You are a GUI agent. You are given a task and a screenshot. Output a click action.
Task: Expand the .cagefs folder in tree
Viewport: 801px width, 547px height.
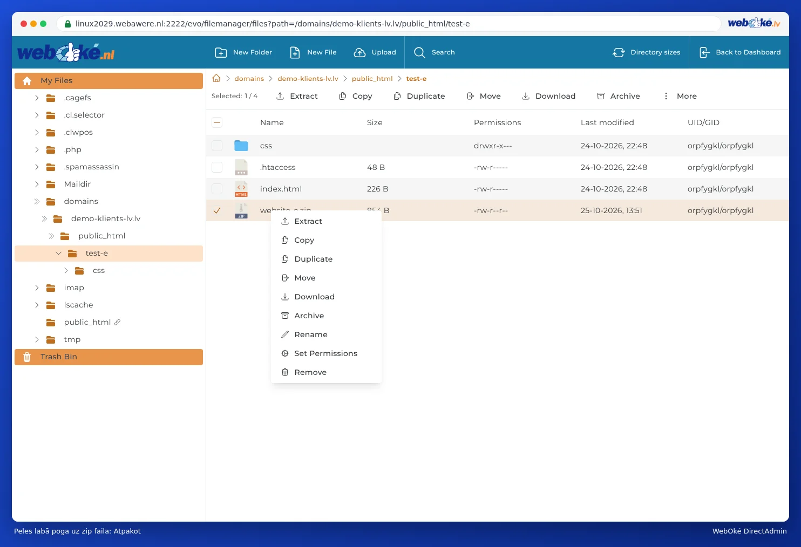(37, 98)
